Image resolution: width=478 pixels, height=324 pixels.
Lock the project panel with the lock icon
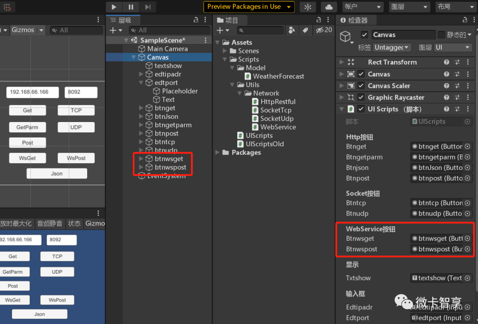point(319,20)
